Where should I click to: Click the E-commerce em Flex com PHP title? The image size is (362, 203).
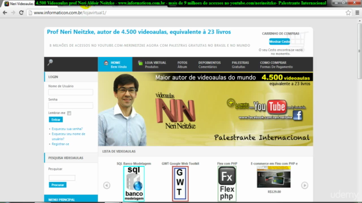point(274,164)
